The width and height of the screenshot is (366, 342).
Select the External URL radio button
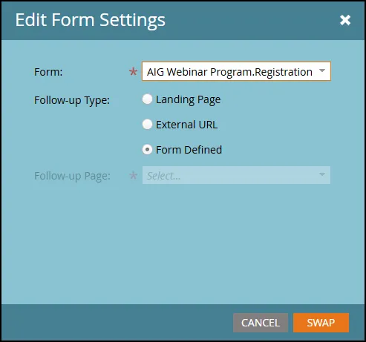point(147,124)
